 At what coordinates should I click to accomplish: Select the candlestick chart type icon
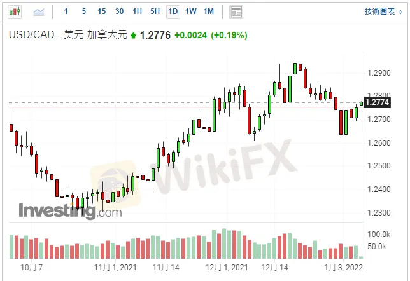point(14,11)
